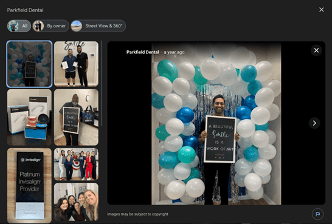Report this photo with flag icon
Viewport: 332px width, 224px height.
317,214
